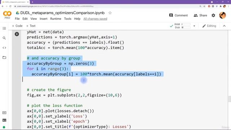Open a new browser tab

[x=32, y=2]
